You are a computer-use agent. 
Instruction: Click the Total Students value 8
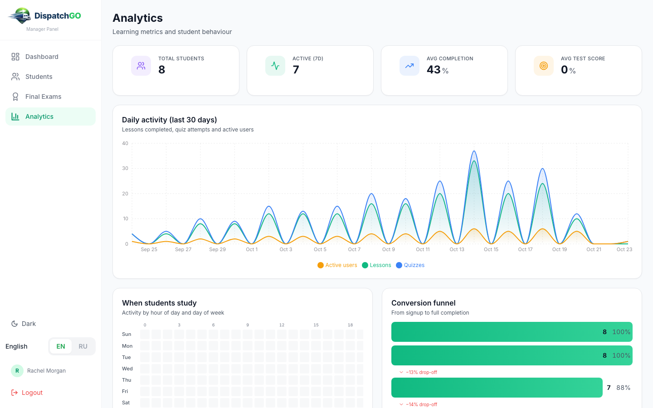coord(162,69)
